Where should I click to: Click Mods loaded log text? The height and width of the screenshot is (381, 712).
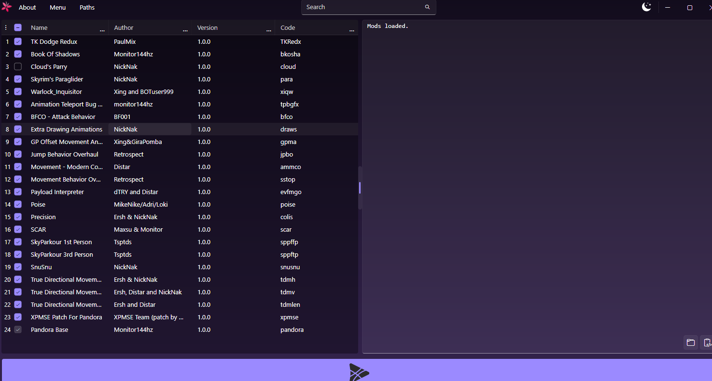[388, 26]
